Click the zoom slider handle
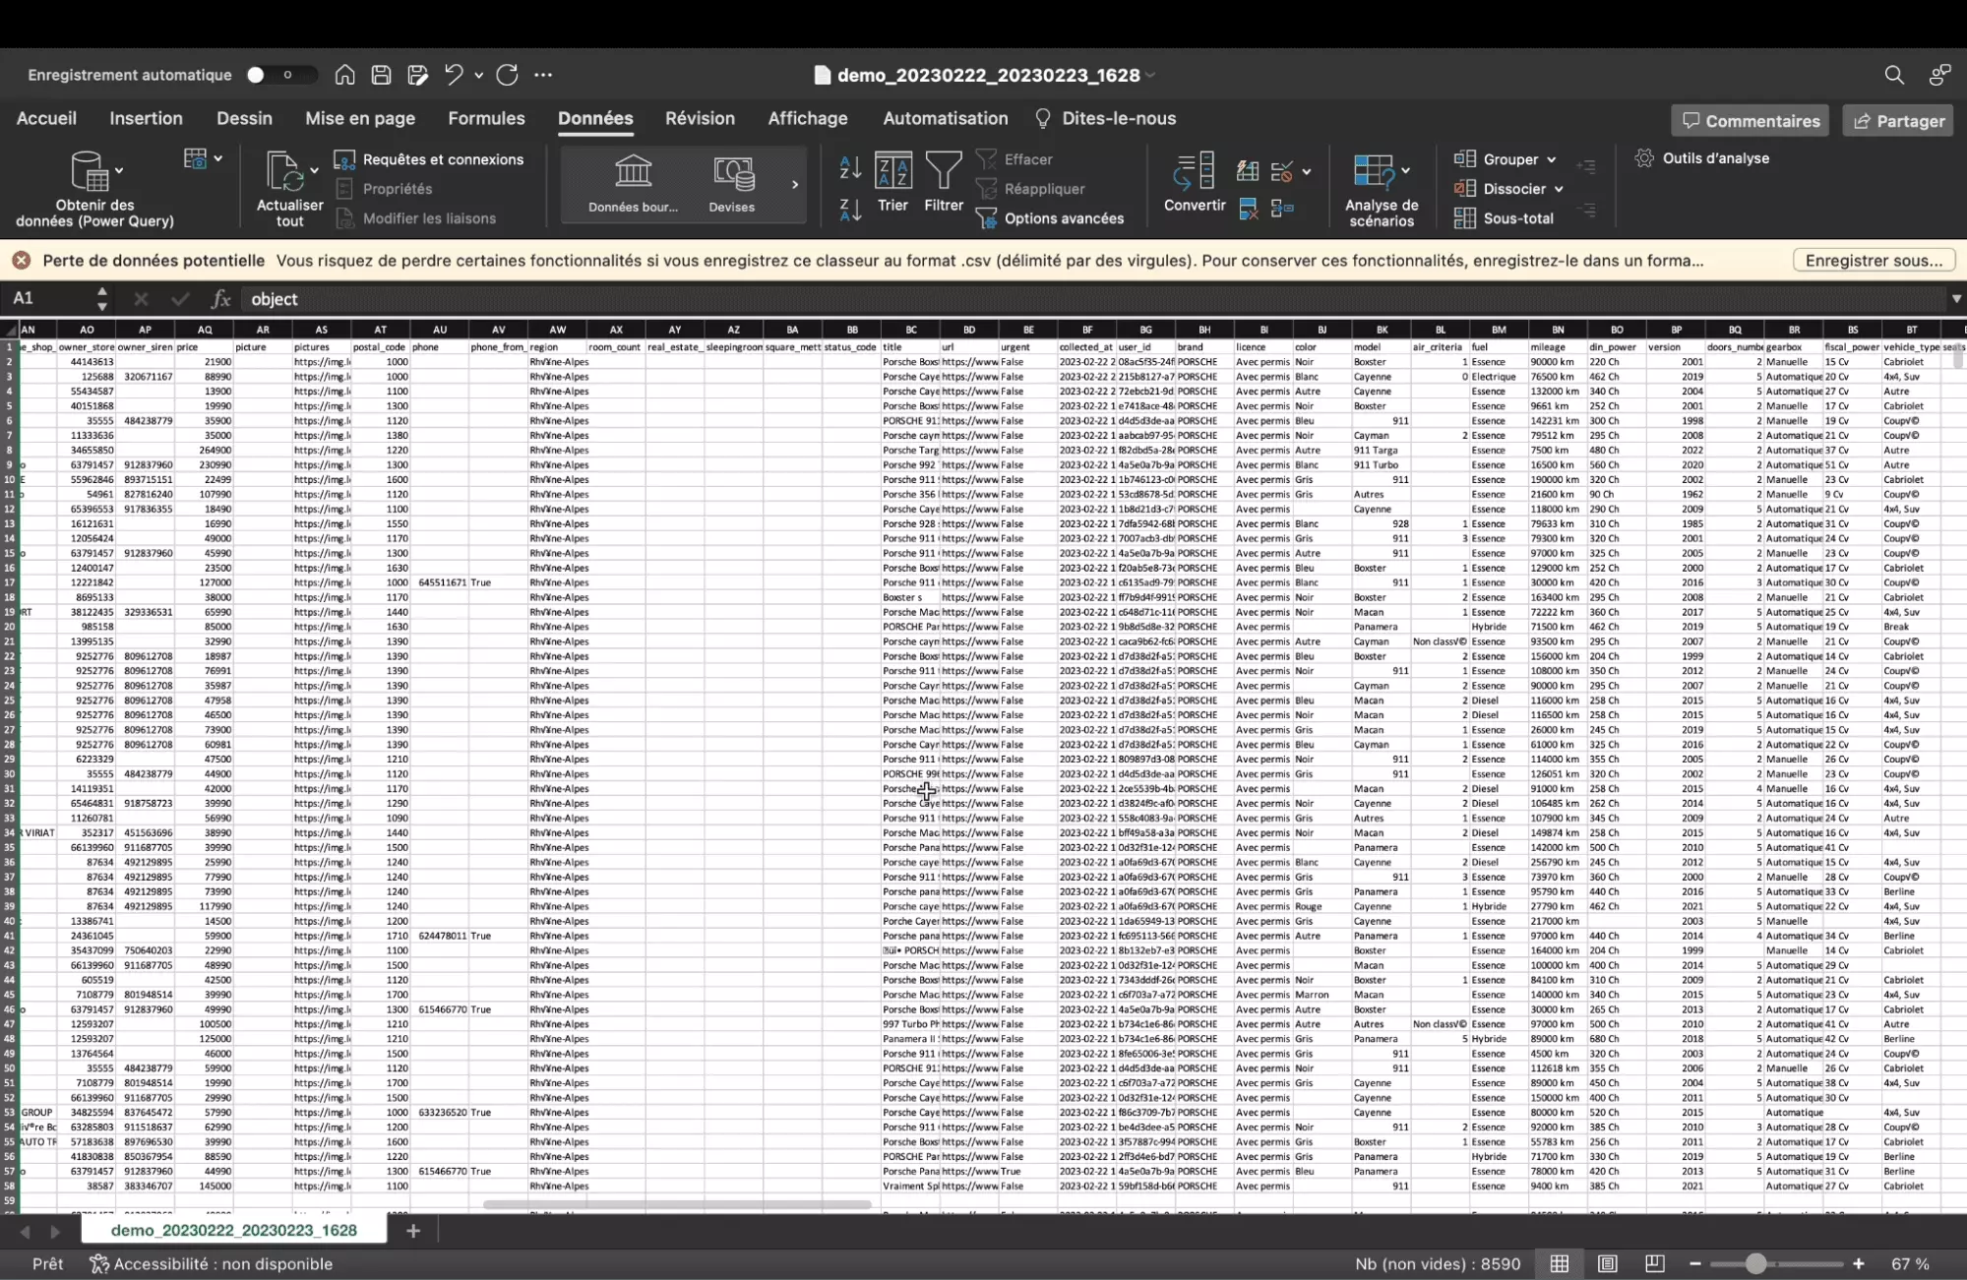 coord(1755,1263)
